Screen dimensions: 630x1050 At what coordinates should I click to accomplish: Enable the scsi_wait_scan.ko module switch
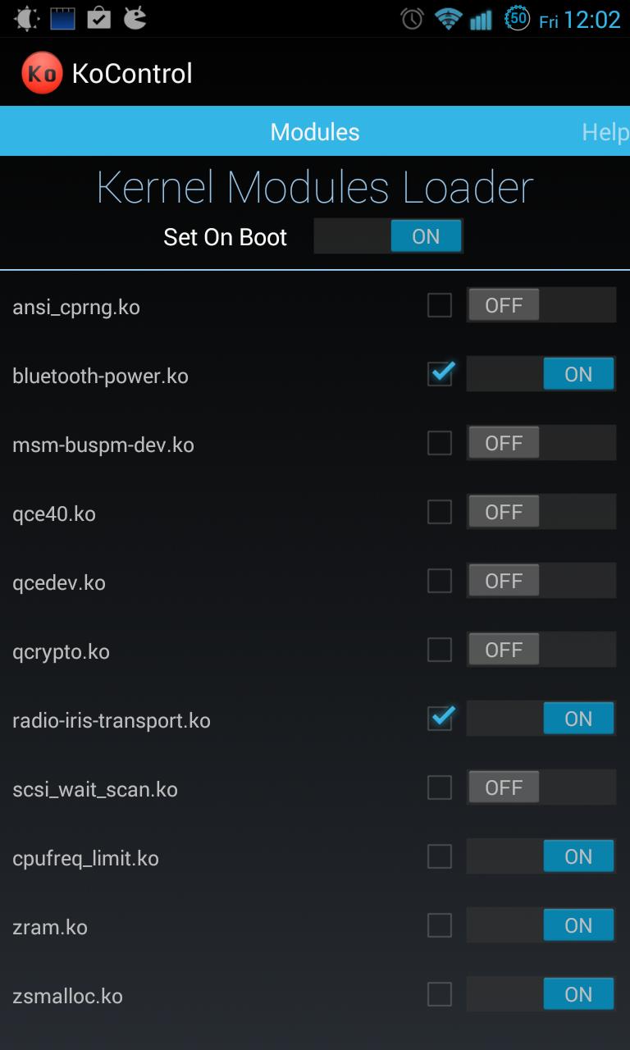(541, 787)
